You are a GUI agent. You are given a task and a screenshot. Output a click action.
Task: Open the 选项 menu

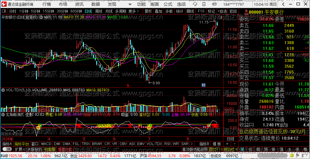tap(181, 4)
